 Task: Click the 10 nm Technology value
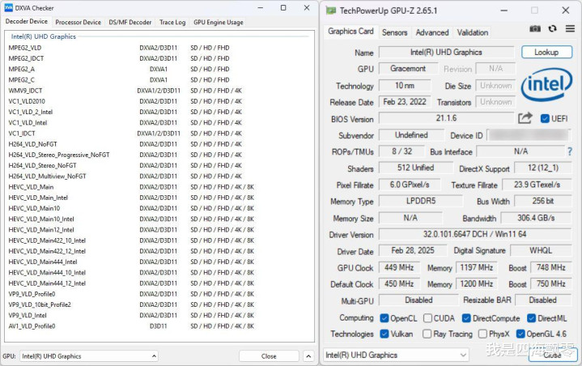pyautogui.click(x=405, y=86)
